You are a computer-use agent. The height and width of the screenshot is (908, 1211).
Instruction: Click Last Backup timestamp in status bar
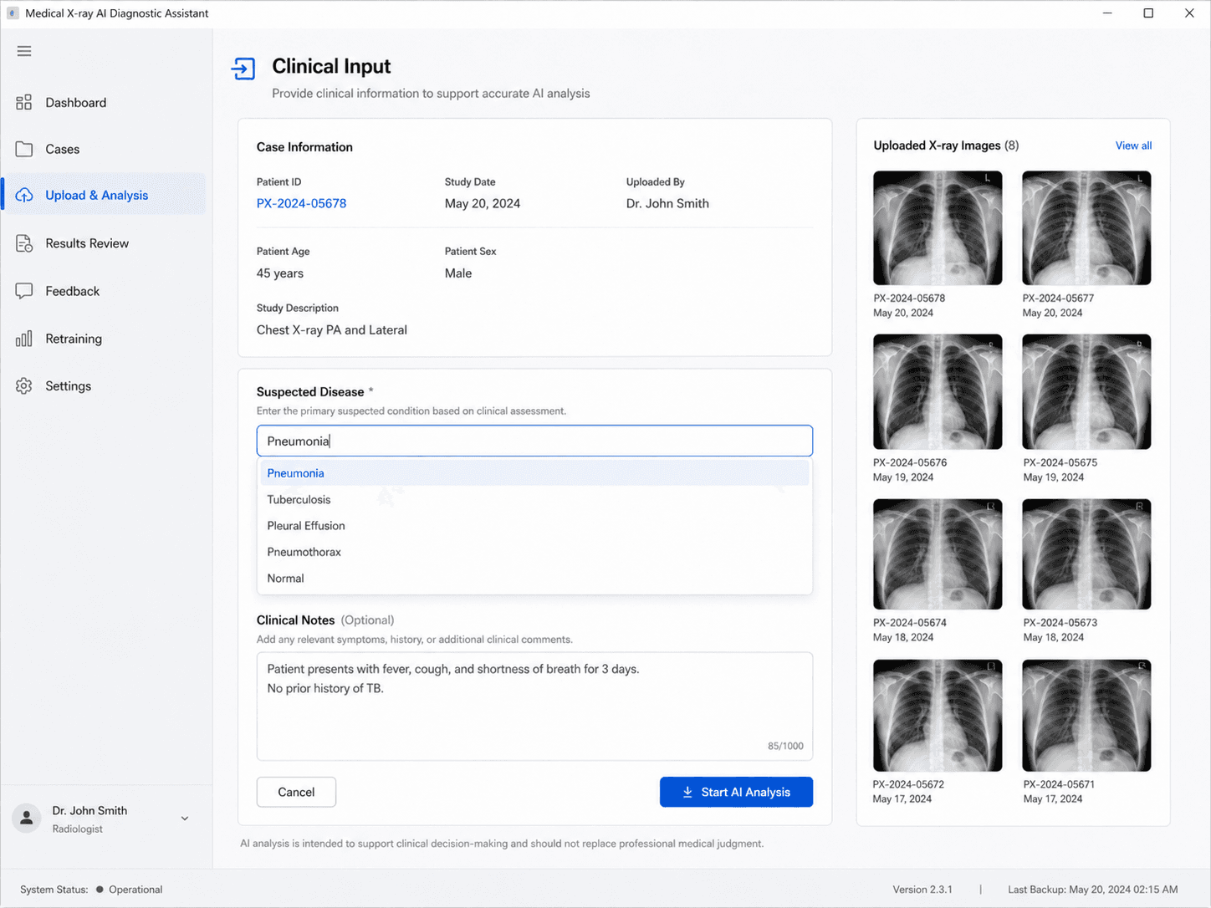[1093, 890]
